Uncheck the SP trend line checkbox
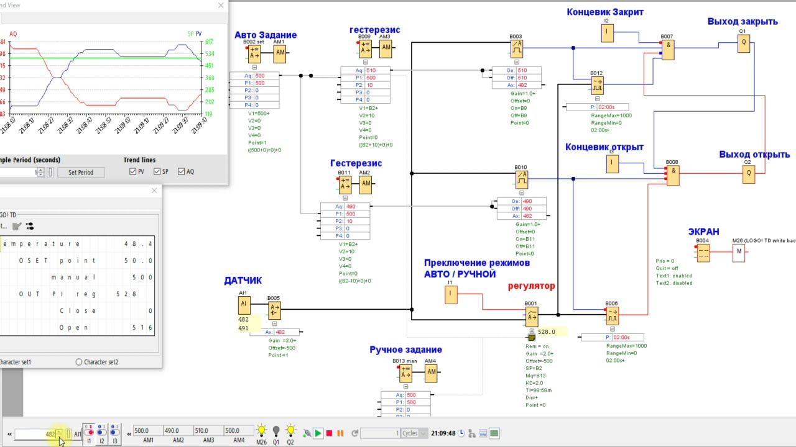 [x=157, y=172]
